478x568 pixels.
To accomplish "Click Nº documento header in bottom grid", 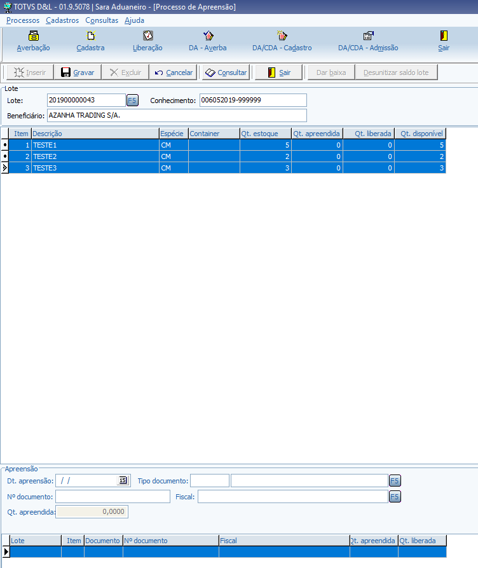I will [x=171, y=541].
